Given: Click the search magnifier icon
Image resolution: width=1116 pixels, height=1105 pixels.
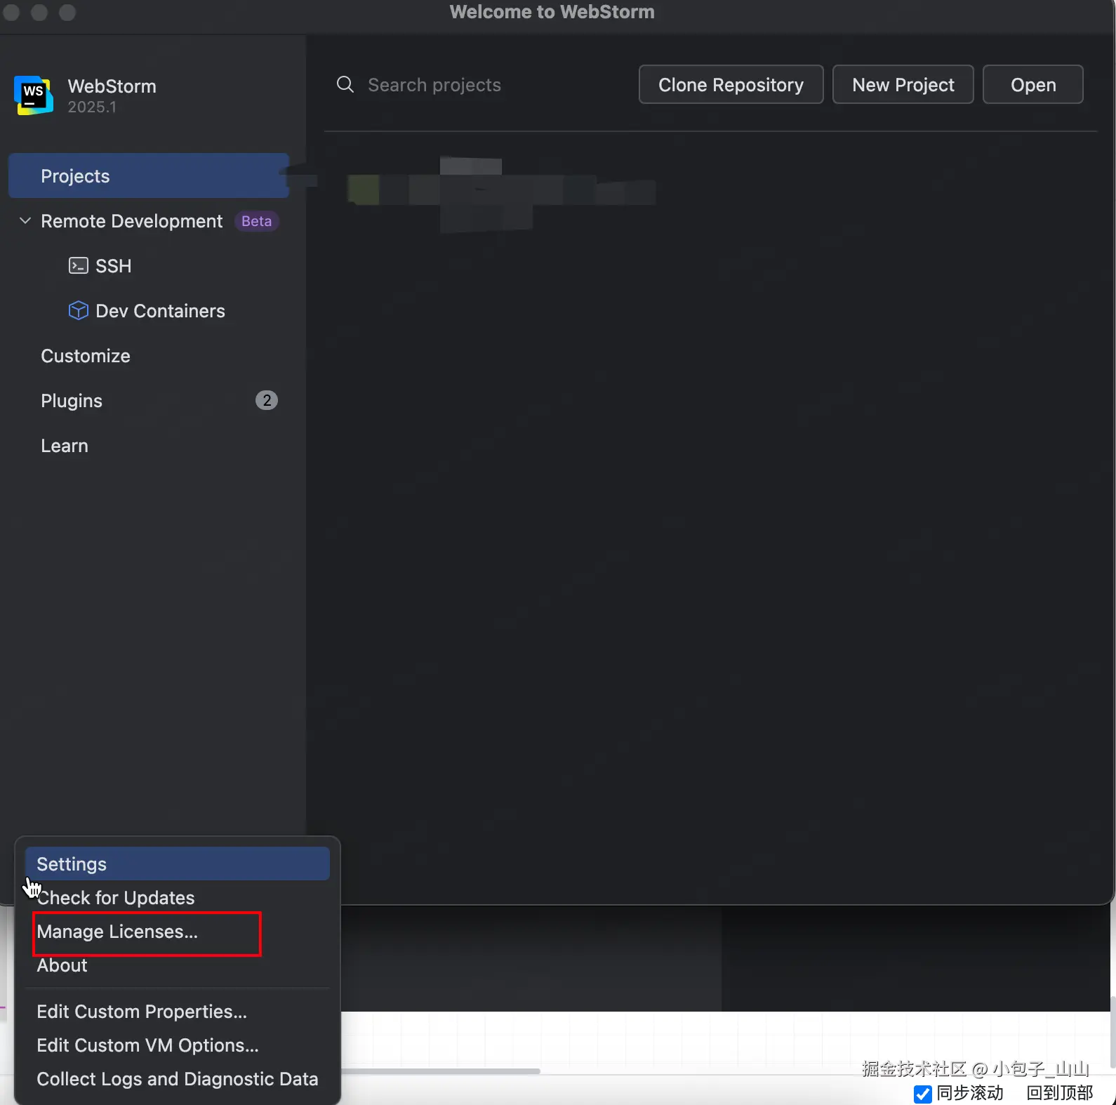Looking at the screenshot, I should point(345,85).
